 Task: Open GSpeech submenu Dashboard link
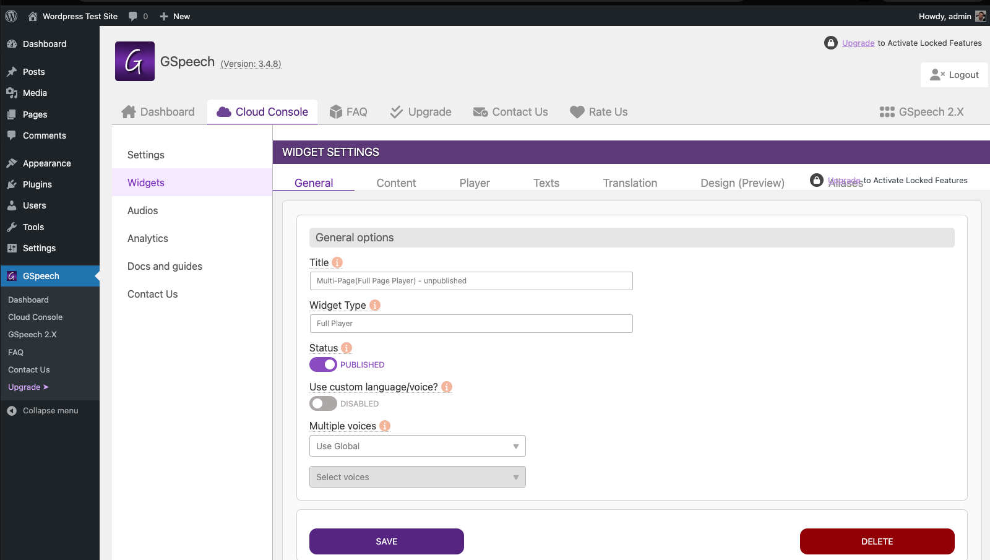coord(28,299)
